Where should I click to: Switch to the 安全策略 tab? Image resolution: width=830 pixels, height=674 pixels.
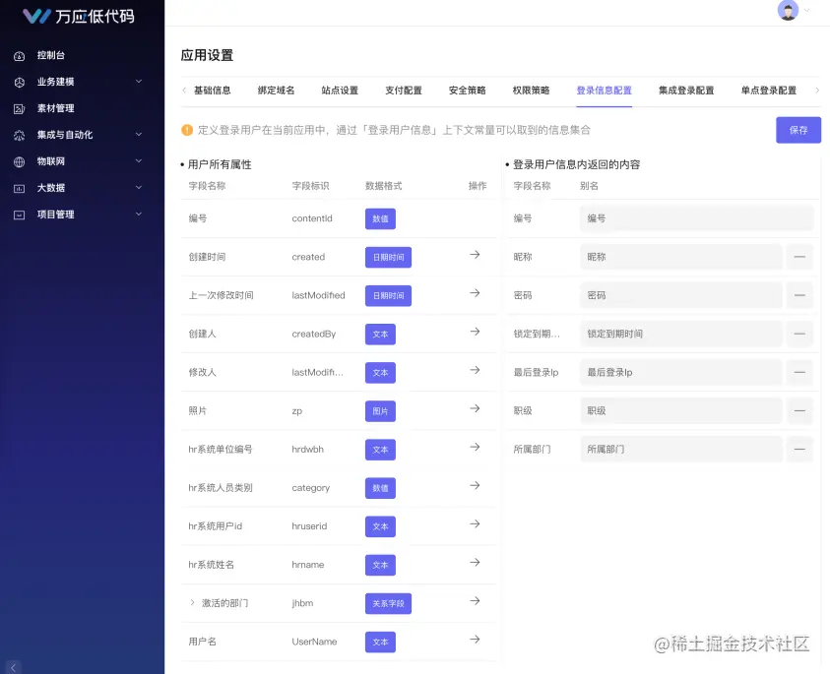tap(467, 90)
